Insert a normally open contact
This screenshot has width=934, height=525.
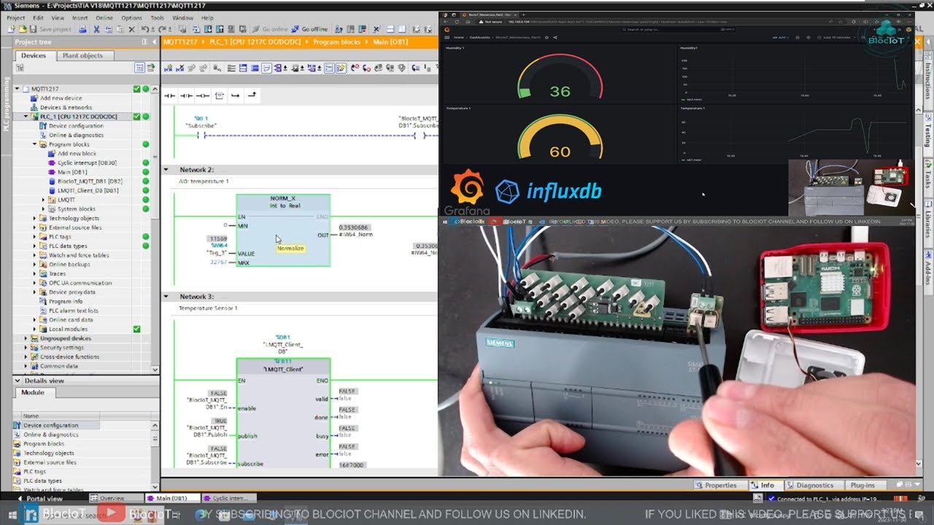pyautogui.click(x=170, y=96)
